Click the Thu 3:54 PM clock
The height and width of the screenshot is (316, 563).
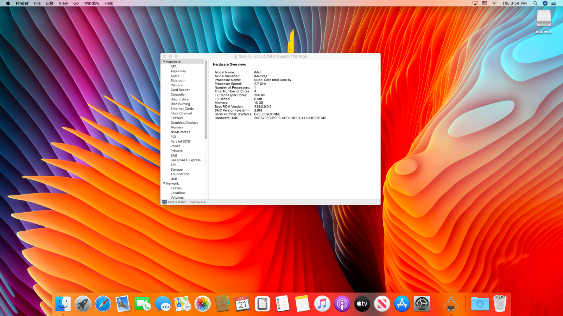pos(514,3)
